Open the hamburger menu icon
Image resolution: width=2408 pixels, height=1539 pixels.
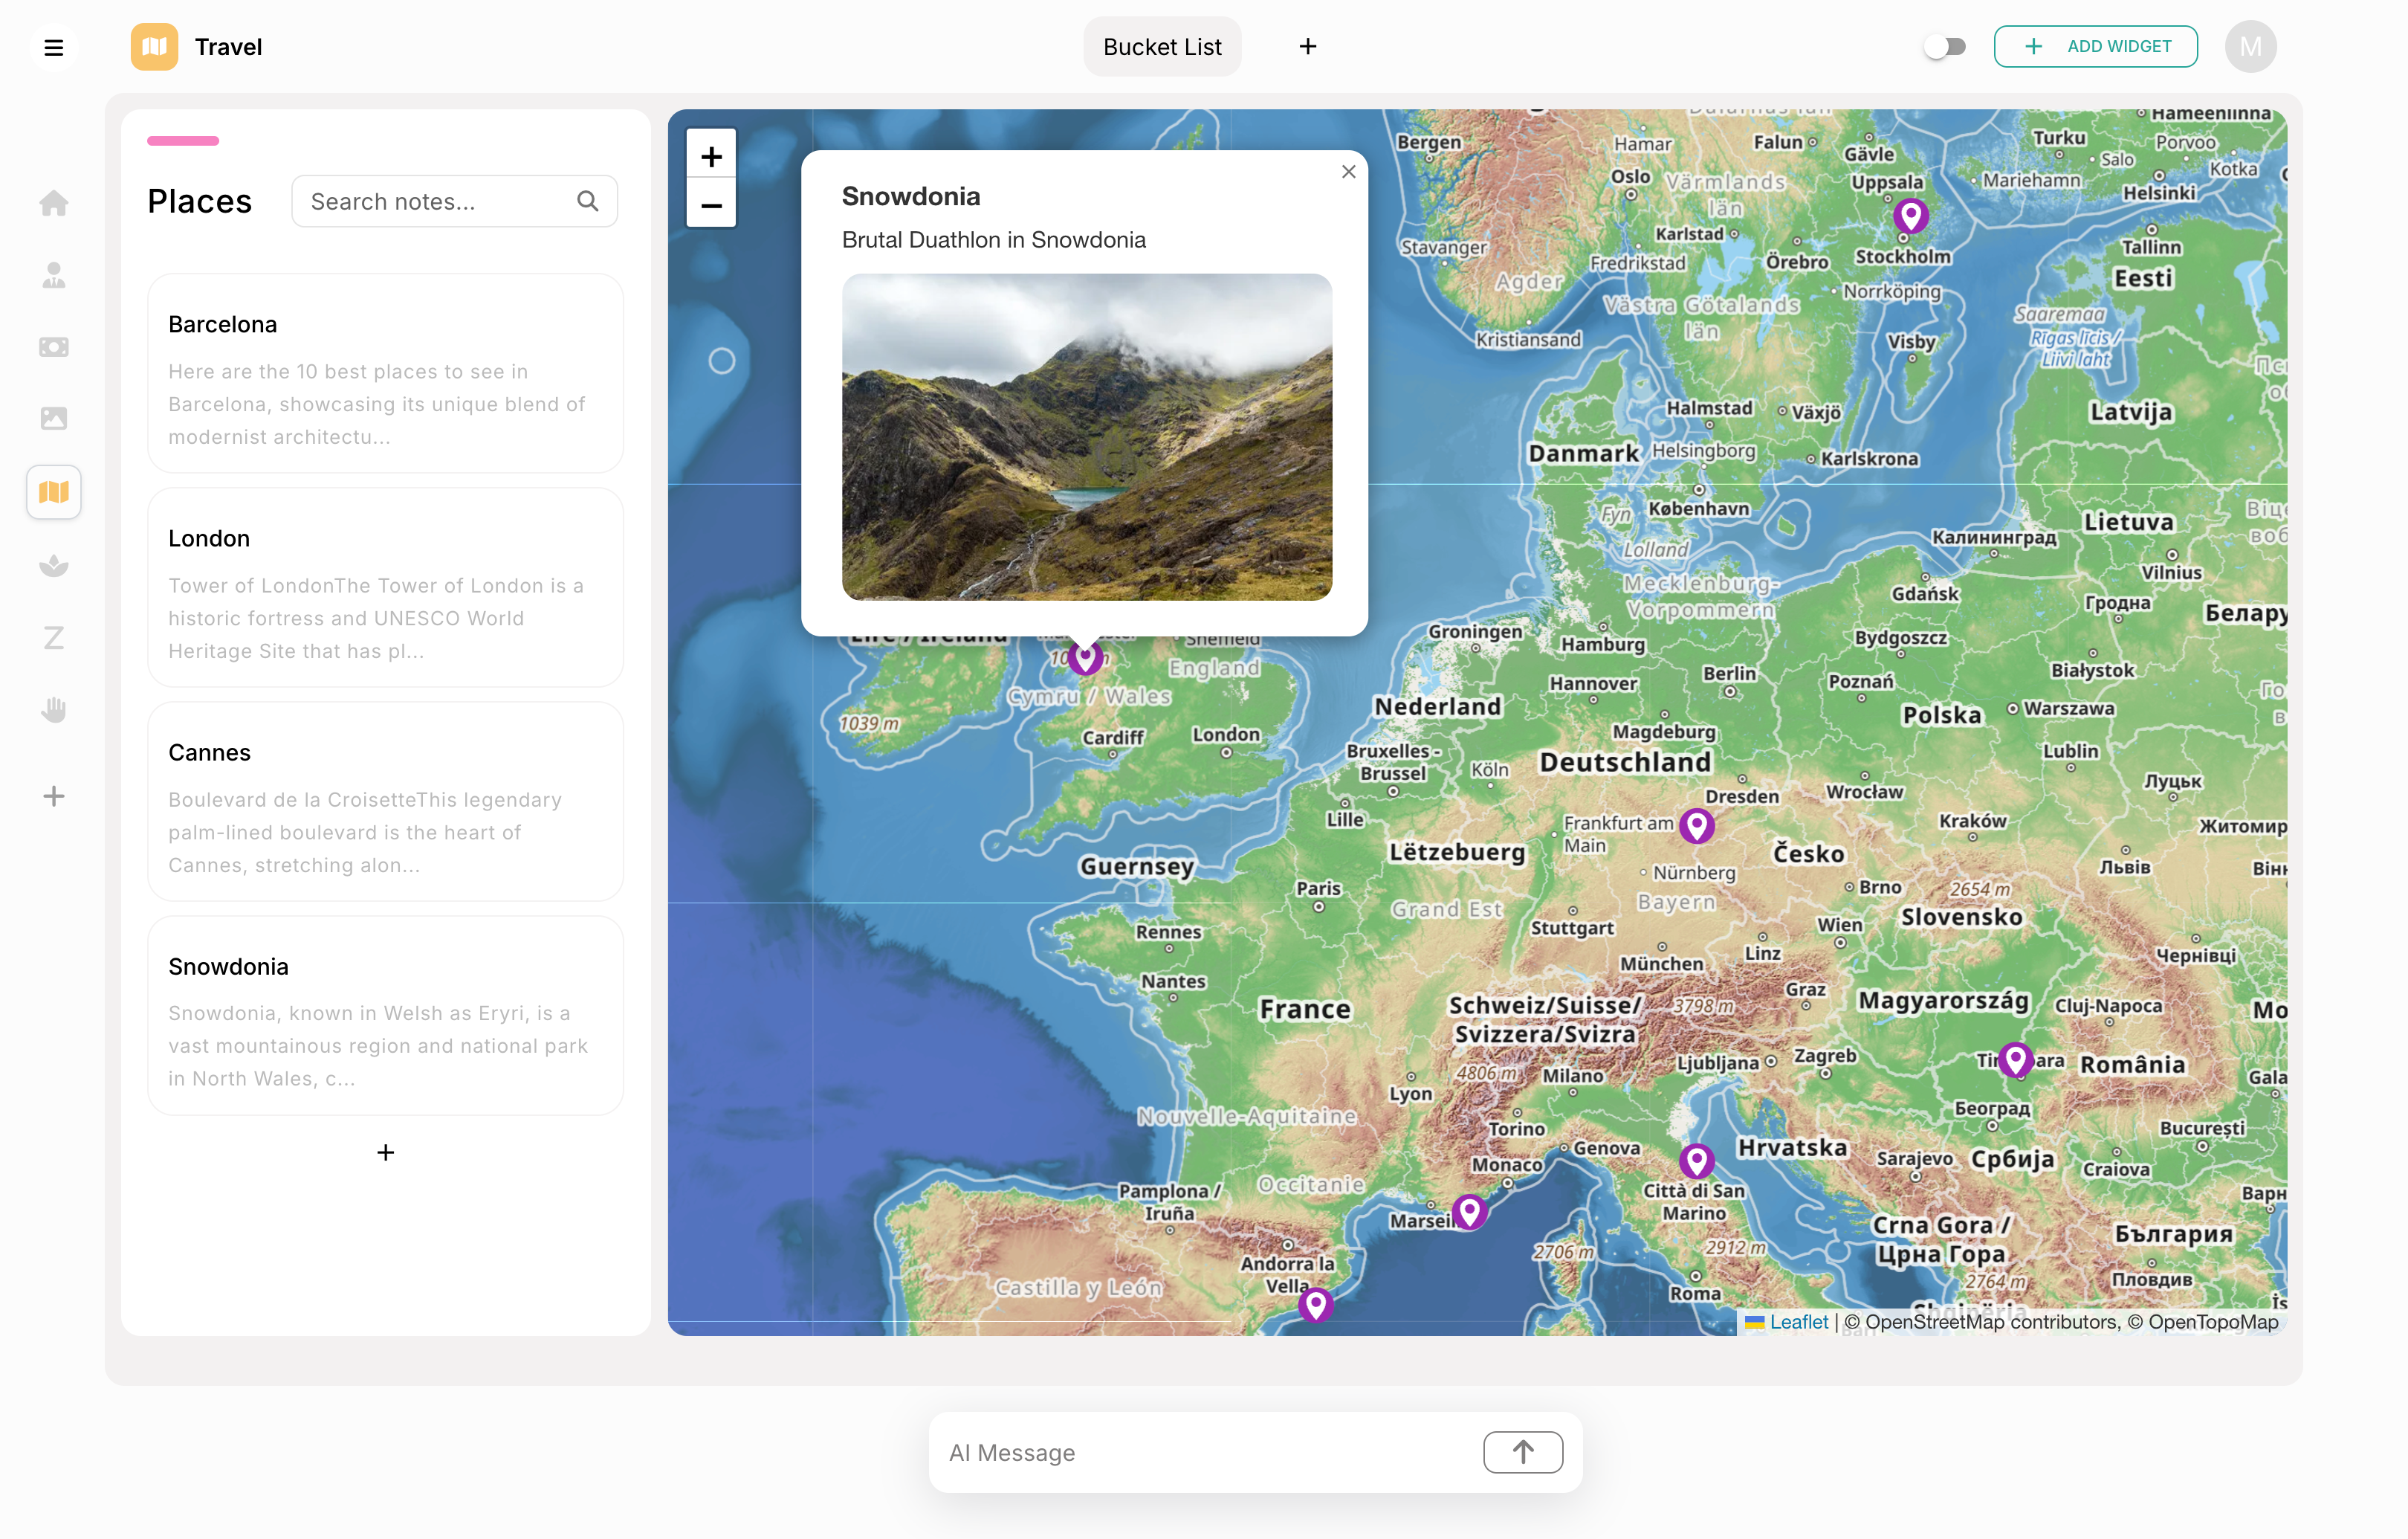[54, 47]
